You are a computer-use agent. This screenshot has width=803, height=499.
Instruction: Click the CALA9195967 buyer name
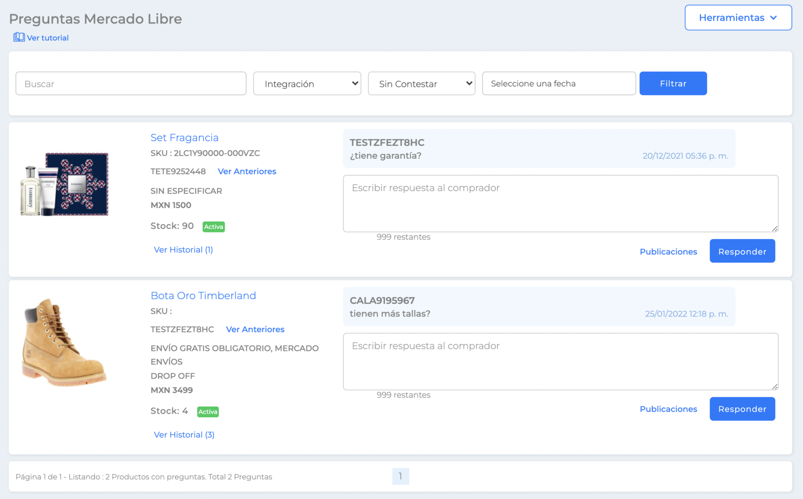click(382, 301)
